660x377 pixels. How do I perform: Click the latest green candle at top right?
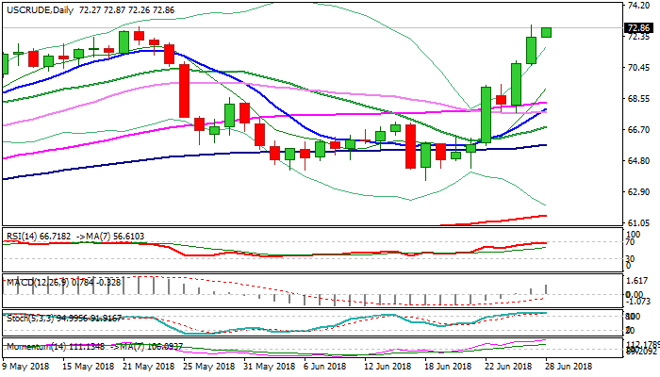coord(546,32)
